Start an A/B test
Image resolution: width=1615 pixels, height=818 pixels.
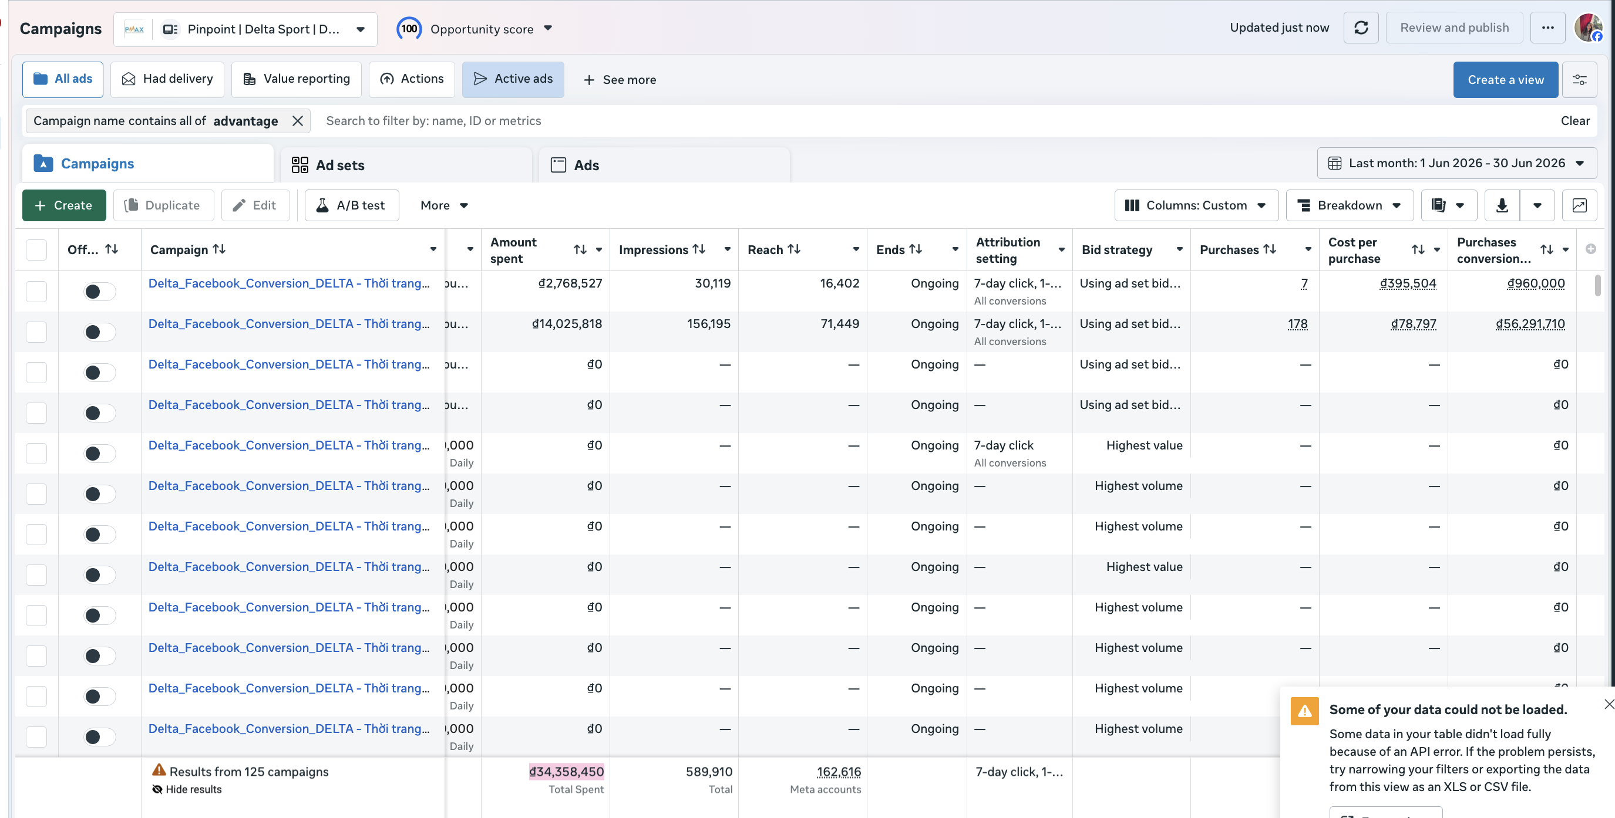[x=351, y=205]
